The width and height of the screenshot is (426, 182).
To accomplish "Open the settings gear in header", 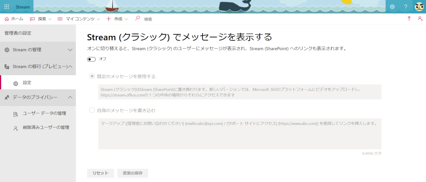I will (392, 7).
